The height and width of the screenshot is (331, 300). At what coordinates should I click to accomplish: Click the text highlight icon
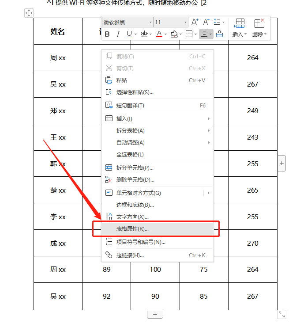click(144, 34)
